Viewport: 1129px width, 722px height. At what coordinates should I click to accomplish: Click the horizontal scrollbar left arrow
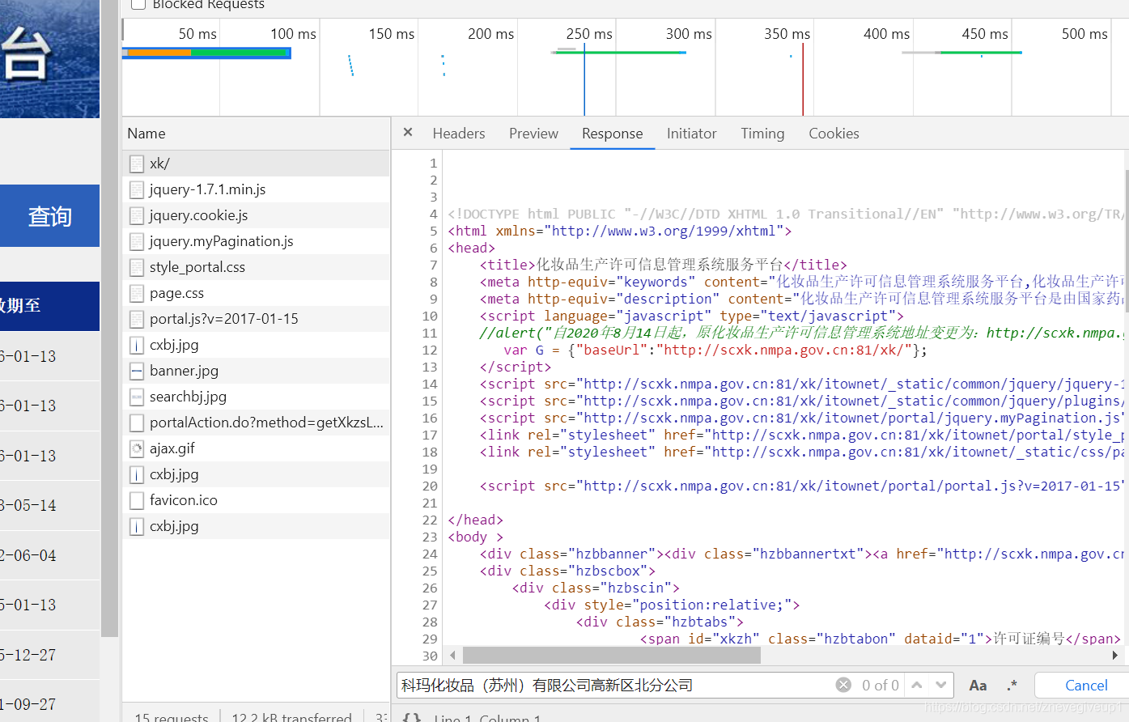(452, 655)
